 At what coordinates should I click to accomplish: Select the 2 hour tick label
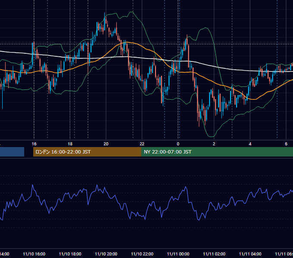click(x=214, y=144)
